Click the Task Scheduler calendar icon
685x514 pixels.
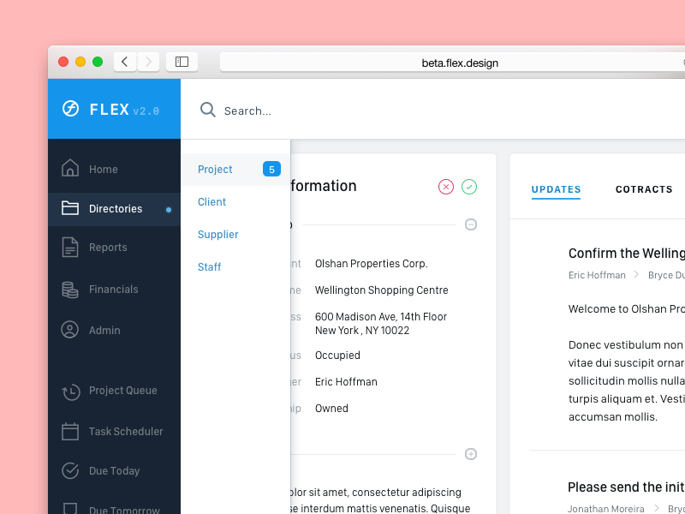point(70,431)
